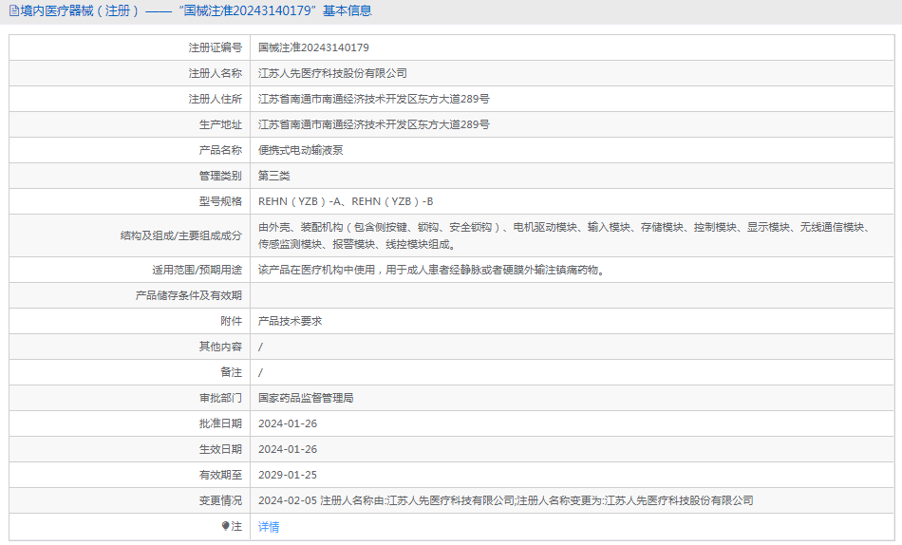The height and width of the screenshot is (545, 902).
Task: Click intended use text 该产品在医疗机构中使用
Action: click(x=433, y=270)
